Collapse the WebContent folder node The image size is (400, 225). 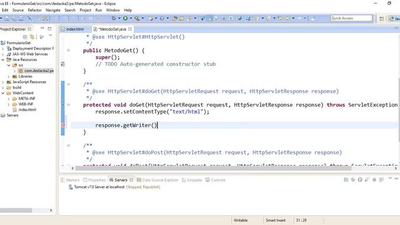click(x=2, y=93)
